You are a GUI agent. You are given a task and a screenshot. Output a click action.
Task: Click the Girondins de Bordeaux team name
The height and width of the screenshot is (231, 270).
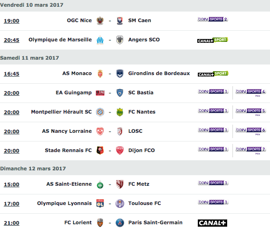[159, 74]
